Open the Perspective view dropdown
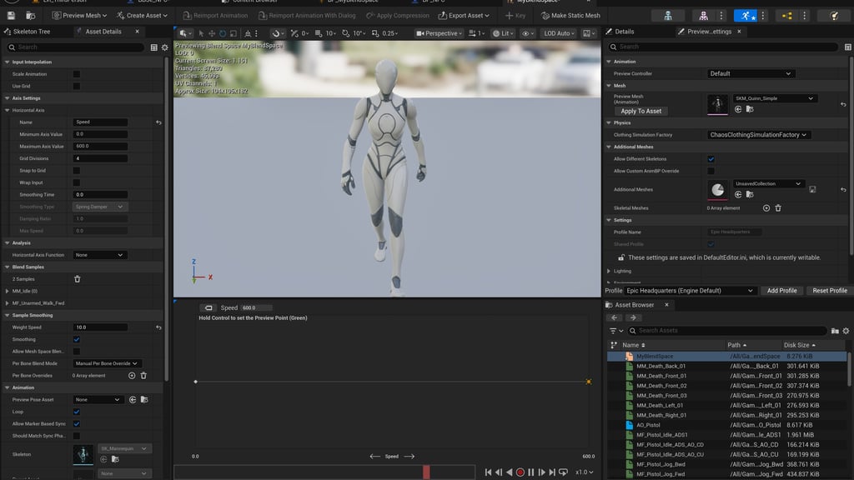 (x=440, y=33)
